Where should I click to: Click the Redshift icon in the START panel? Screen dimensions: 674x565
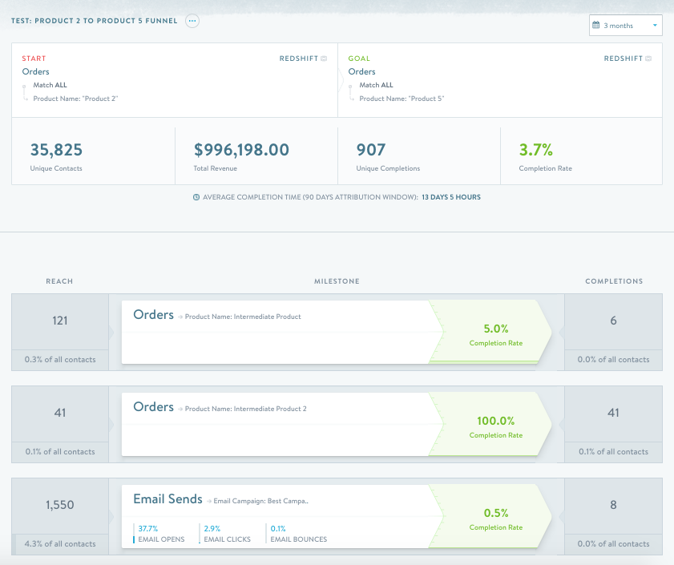pyautogui.click(x=324, y=59)
